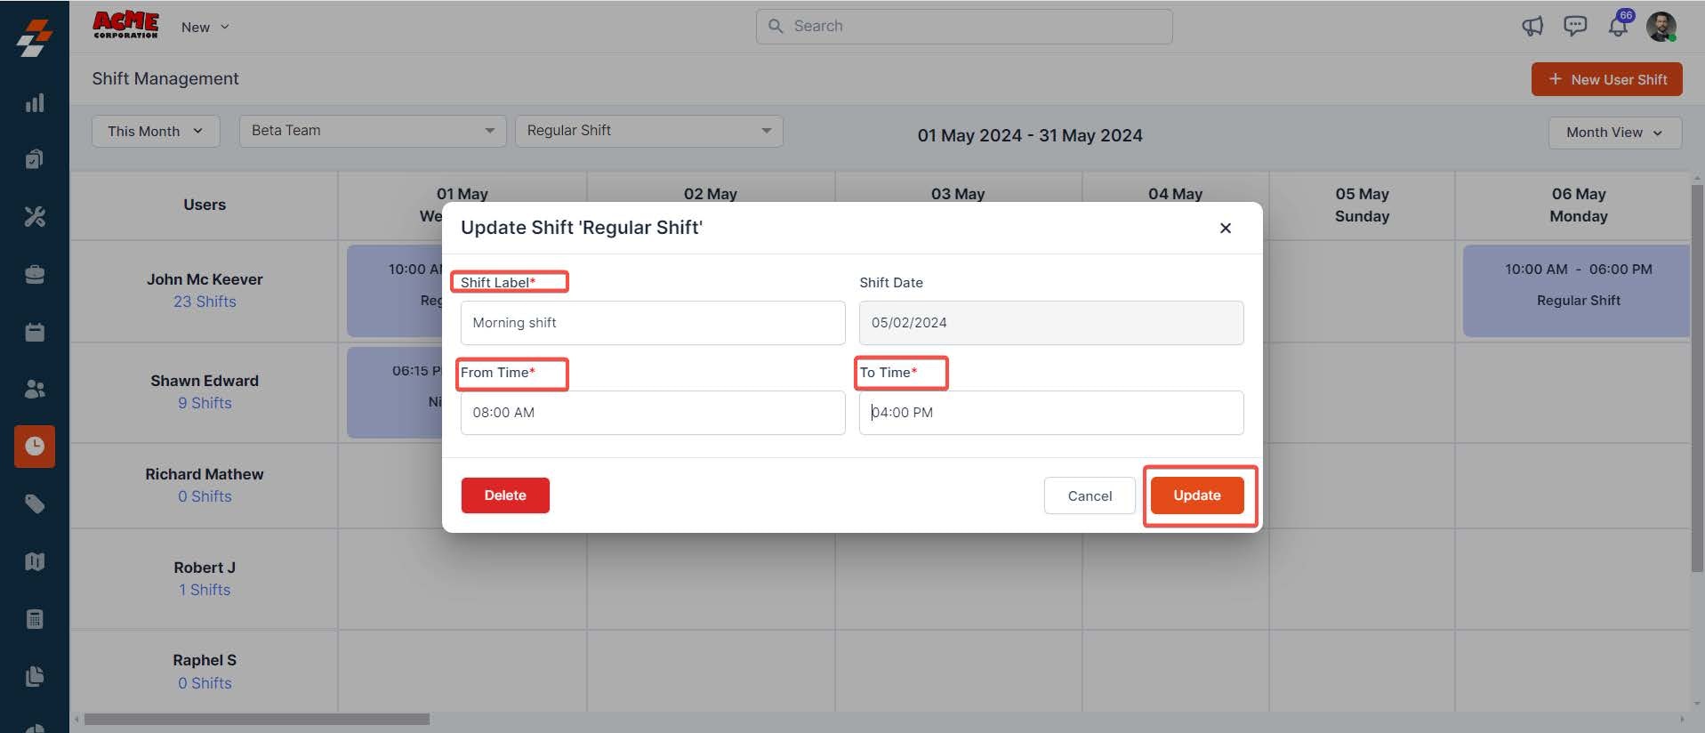The width and height of the screenshot is (1705, 733).
Task: Click the 05 May Sunday column header
Action: (x=1362, y=205)
